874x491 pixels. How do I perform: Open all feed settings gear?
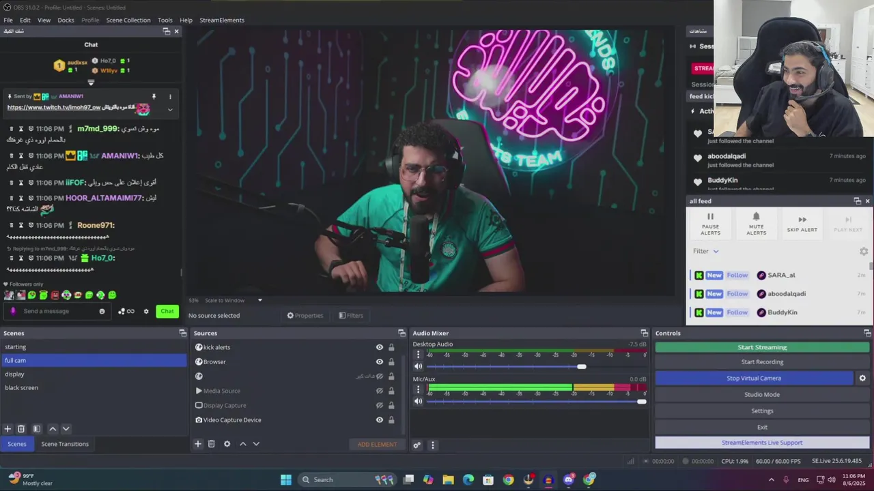864,252
